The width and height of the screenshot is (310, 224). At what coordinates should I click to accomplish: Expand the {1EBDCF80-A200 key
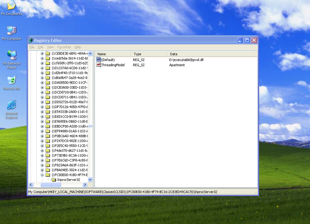pos(42,126)
